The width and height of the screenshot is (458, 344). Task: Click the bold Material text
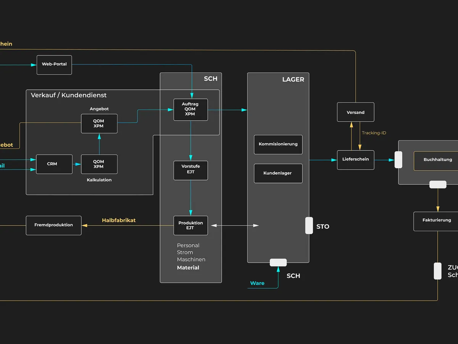(x=188, y=268)
